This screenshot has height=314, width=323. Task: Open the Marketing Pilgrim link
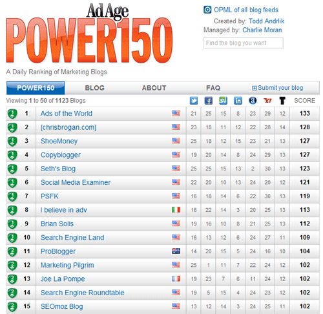pos(67,265)
